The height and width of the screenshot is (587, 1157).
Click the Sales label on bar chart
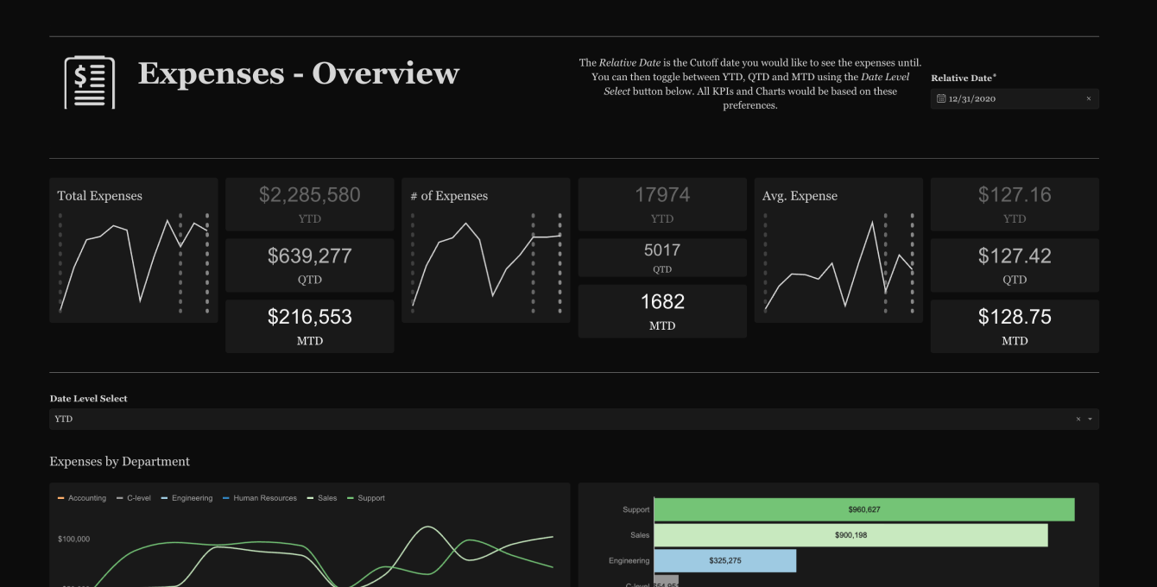click(x=640, y=535)
